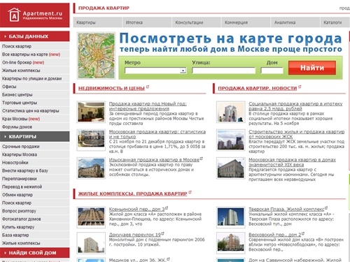Open the Квартиры Москва link
Viewport: 350px width, 262px height.
[x=20, y=154]
